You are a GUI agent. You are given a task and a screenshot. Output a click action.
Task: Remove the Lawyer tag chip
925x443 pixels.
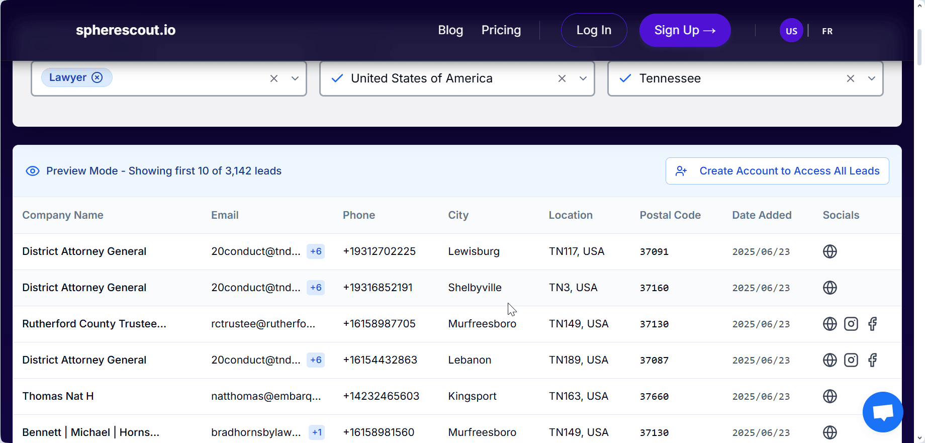tap(98, 77)
